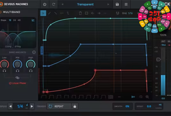Solo the High band with headphone icon
Viewport: 171px width, 116px height.
click(x=31, y=71)
